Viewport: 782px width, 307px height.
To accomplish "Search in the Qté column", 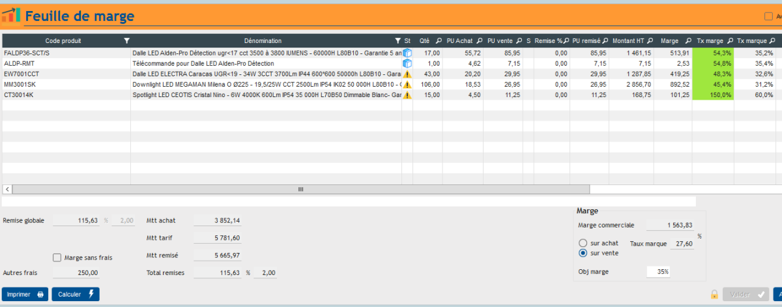I will 439,40.
